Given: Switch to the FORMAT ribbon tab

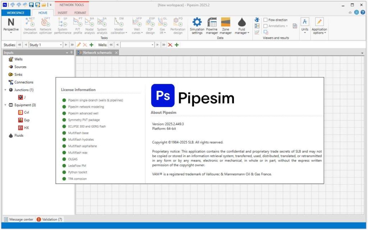Looking at the screenshot, I should click(x=80, y=13).
